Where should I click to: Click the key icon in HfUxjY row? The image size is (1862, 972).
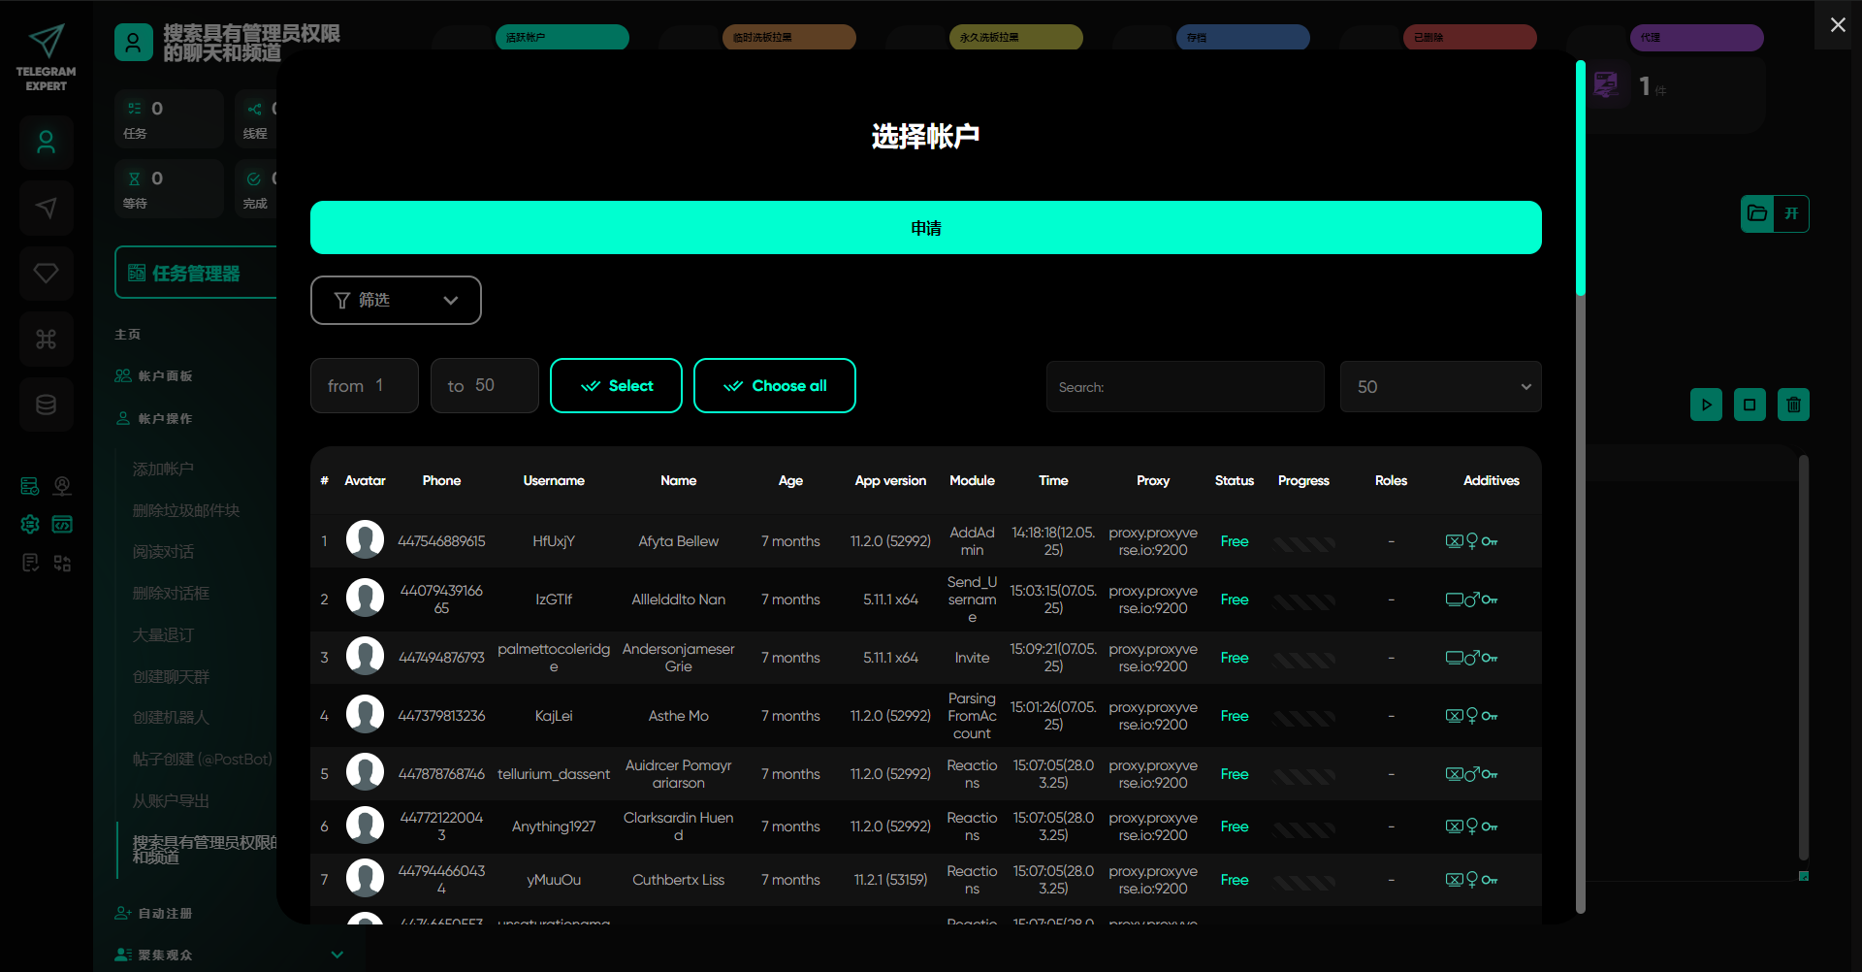tap(1490, 542)
